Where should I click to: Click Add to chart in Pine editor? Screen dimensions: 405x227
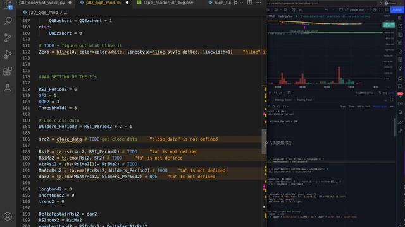click(x=363, y=107)
